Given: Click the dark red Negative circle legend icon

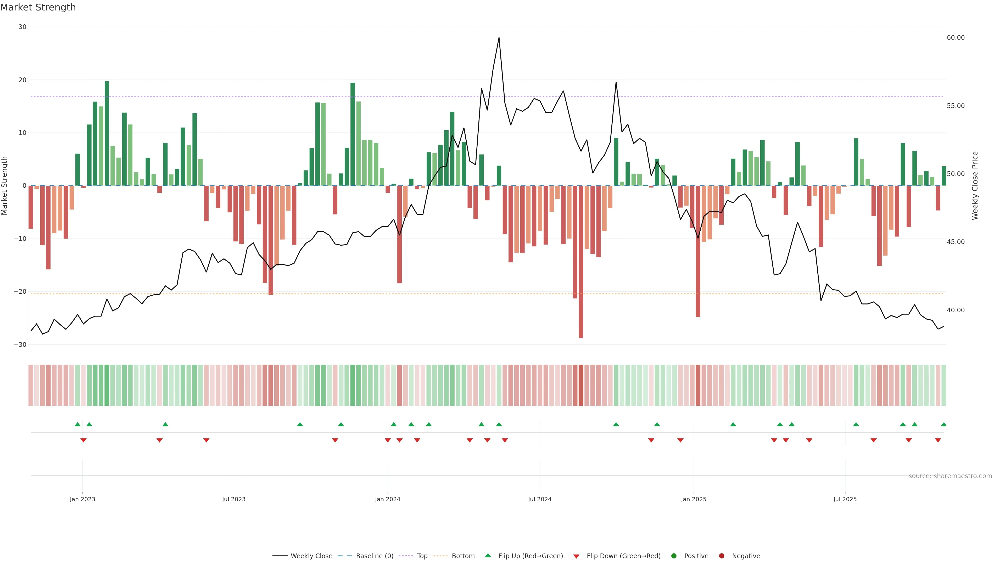Looking at the screenshot, I should 721,556.
